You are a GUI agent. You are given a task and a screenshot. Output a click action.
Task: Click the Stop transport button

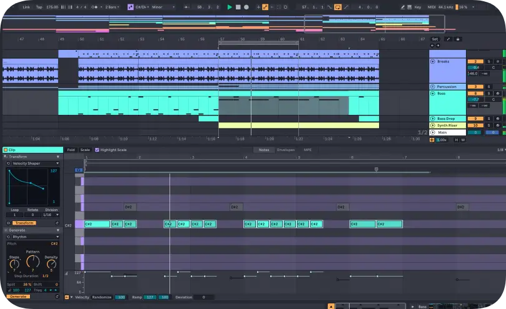pos(238,7)
